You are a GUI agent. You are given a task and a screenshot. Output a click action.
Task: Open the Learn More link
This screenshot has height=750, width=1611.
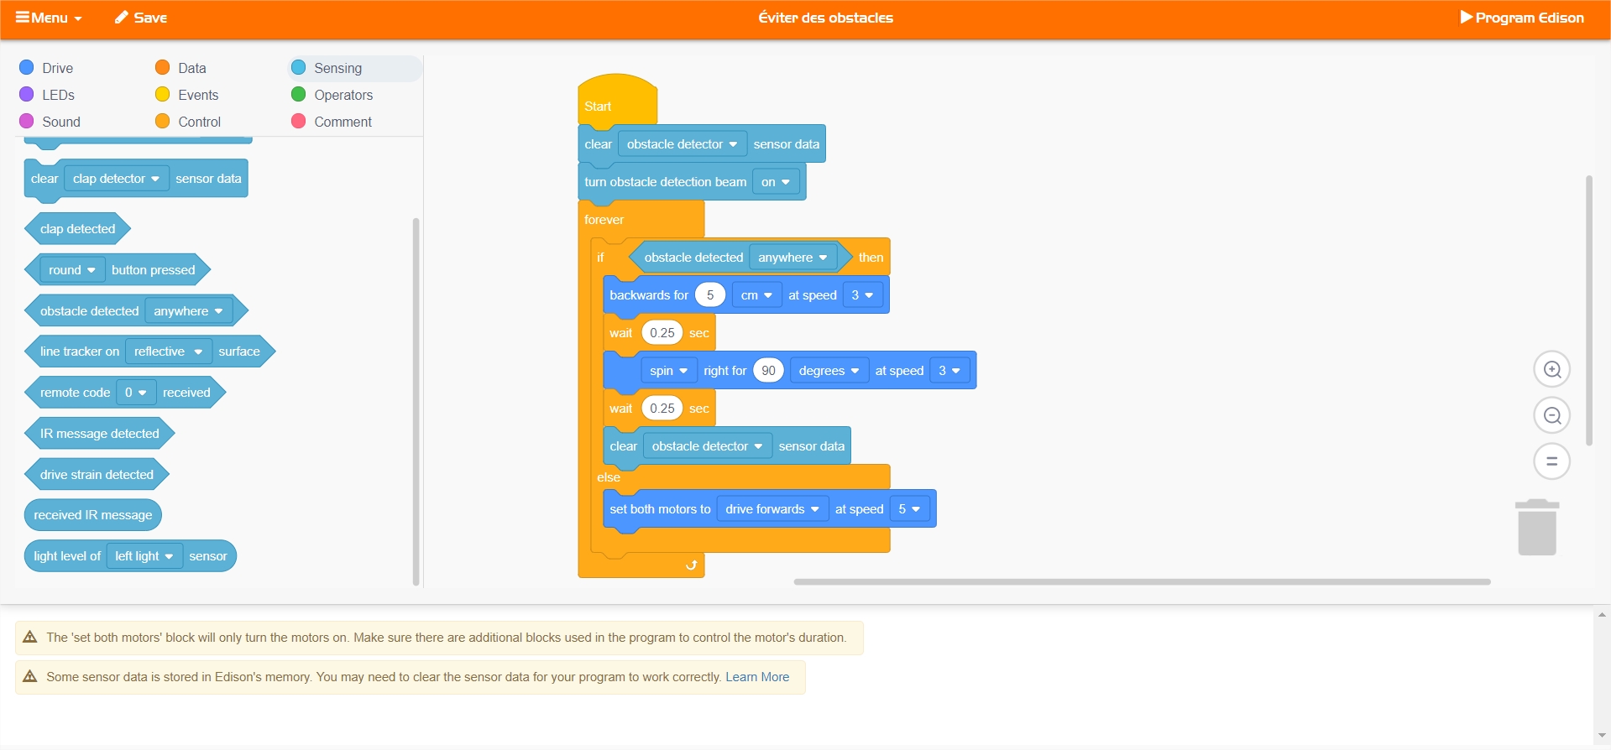point(757,677)
